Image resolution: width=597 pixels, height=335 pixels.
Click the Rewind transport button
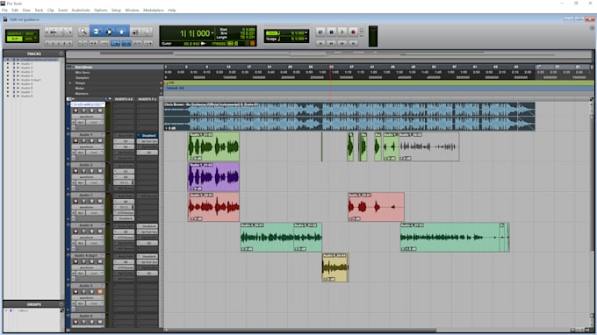click(x=331, y=43)
